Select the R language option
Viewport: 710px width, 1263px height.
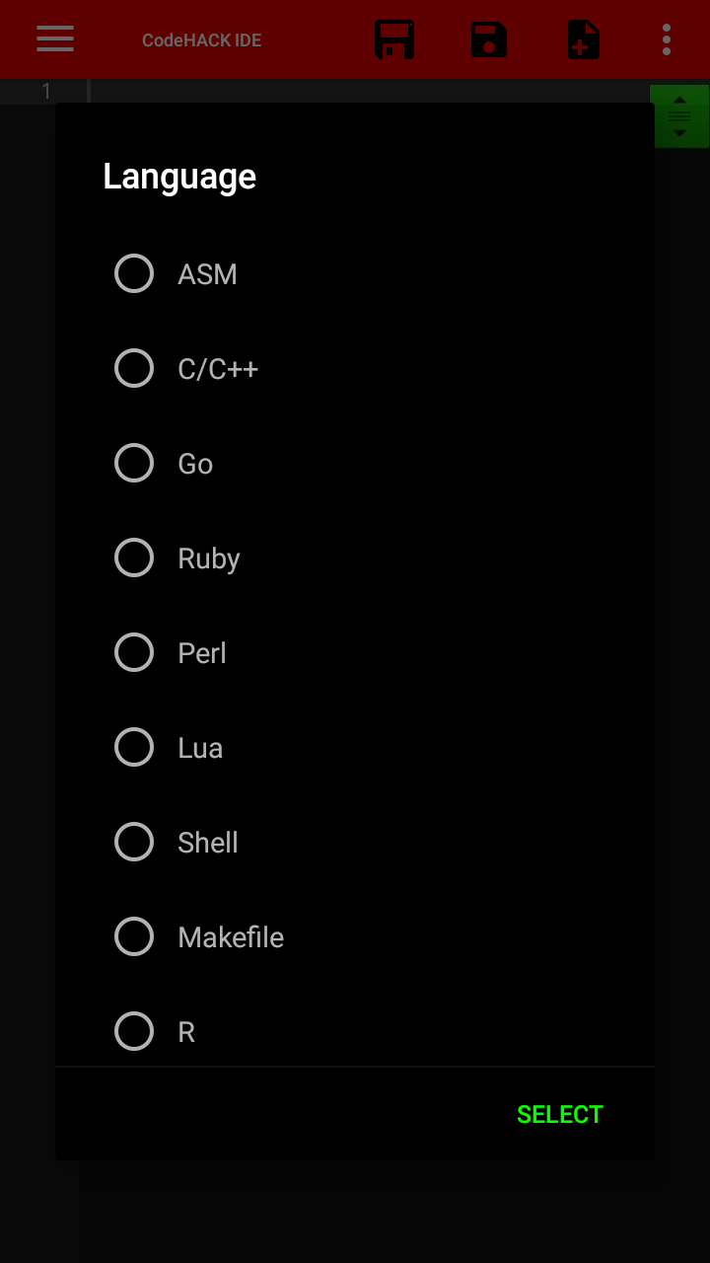tap(134, 1032)
